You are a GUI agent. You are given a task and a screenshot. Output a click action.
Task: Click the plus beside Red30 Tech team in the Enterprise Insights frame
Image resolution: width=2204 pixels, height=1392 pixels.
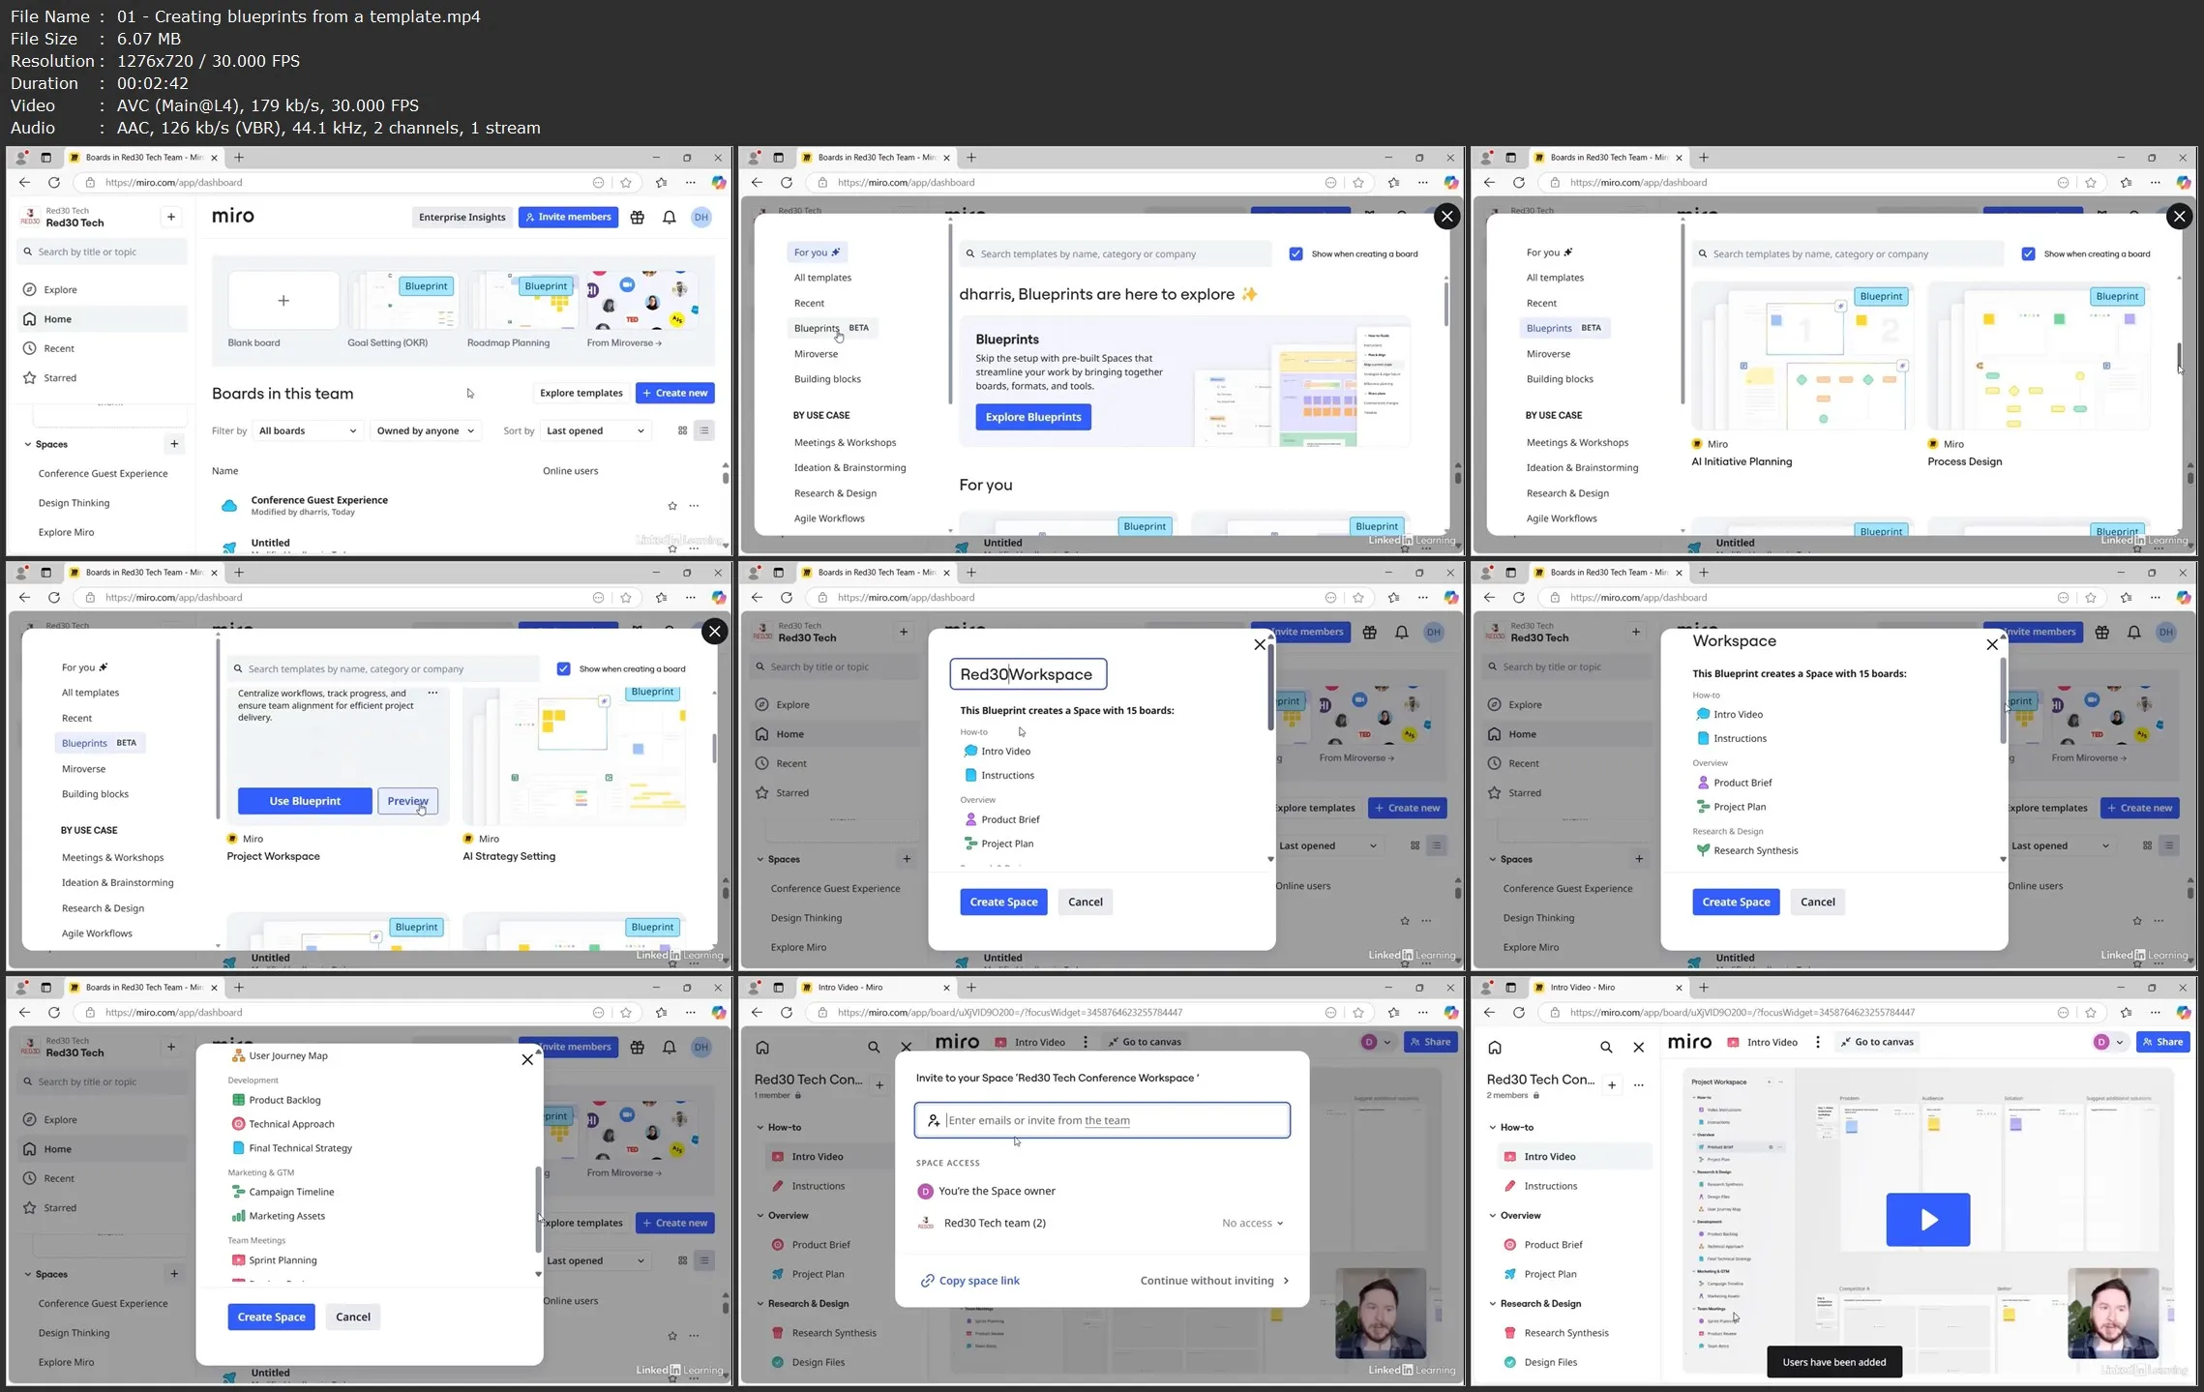pyautogui.click(x=171, y=217)
